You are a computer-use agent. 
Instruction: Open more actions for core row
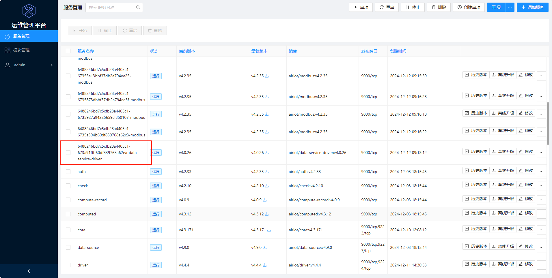(x=542, y=230)
